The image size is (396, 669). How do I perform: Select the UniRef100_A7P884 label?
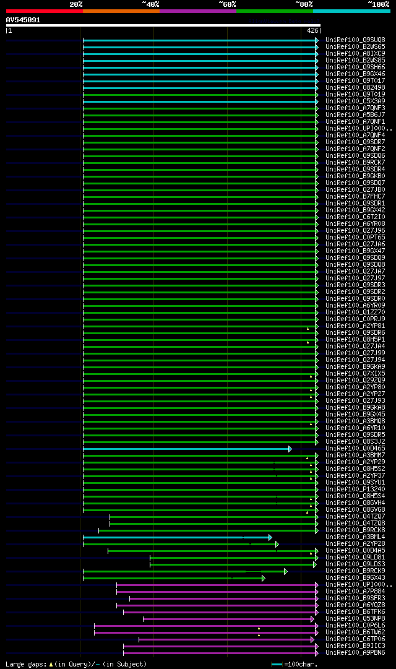(355, 592)
